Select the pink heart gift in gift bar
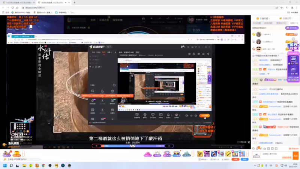Screen dimensions: 300x169 (x=148, y=154)
